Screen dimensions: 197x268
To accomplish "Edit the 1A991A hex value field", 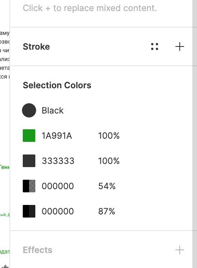I will [x=57, y=136].
